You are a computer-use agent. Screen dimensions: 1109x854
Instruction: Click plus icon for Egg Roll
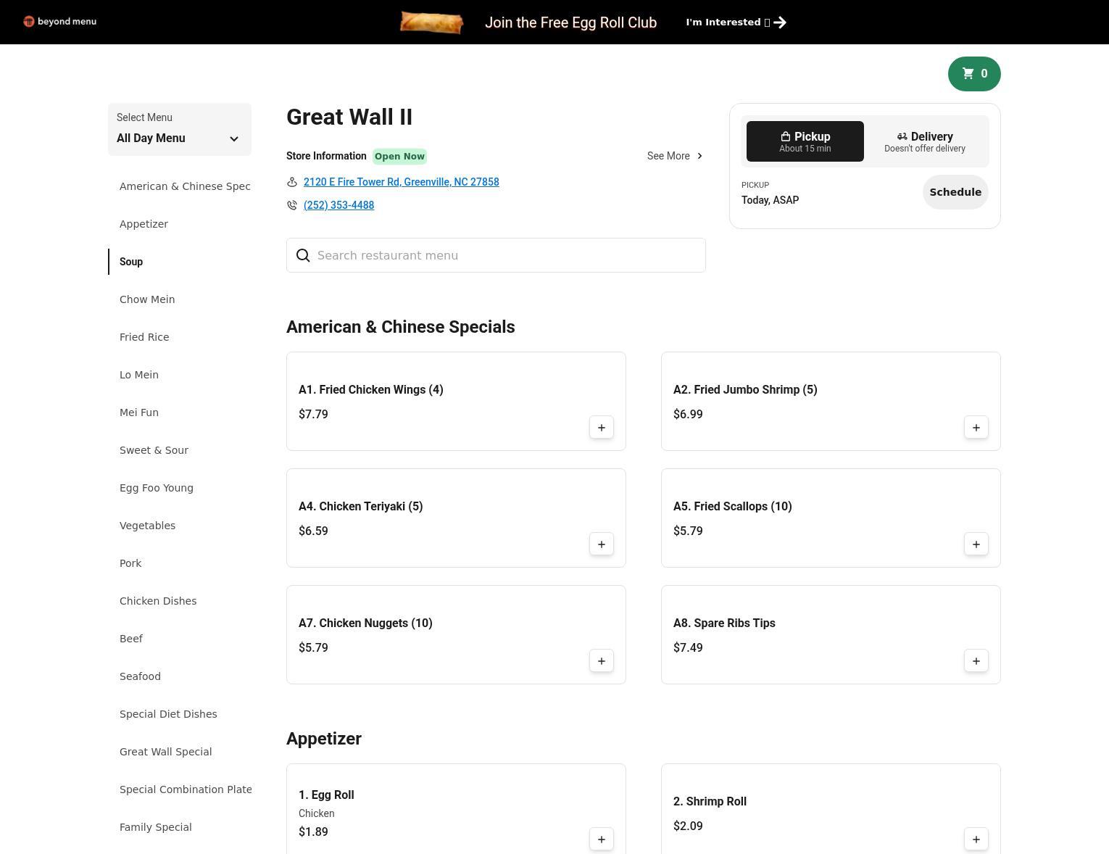point(601,840)
